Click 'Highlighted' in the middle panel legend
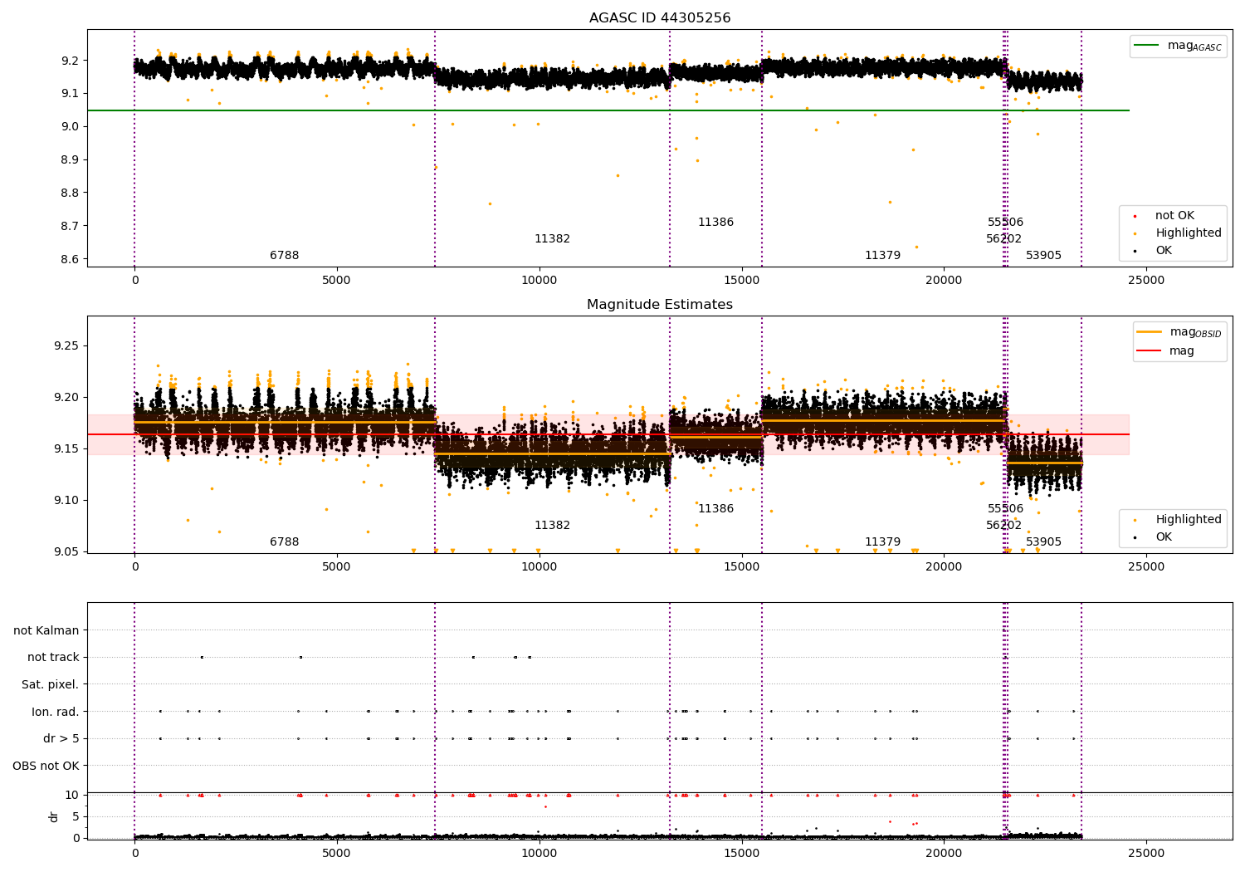The width and height of the screenshot is (1245, 872). [1189, 520]
